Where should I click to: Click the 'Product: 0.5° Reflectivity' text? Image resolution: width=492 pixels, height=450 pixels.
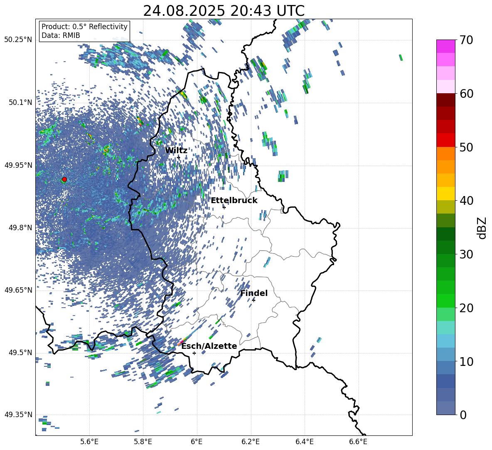pos(84,27)
